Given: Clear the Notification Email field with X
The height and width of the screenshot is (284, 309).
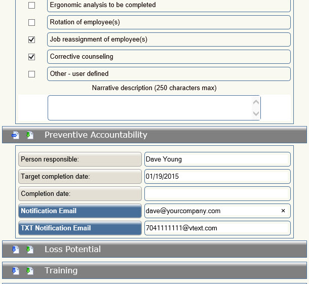Looking at the screenshot, I should point(283,211).
